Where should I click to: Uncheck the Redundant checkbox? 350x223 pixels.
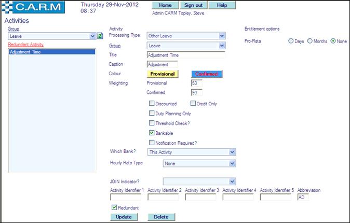[x=114, y=207]
